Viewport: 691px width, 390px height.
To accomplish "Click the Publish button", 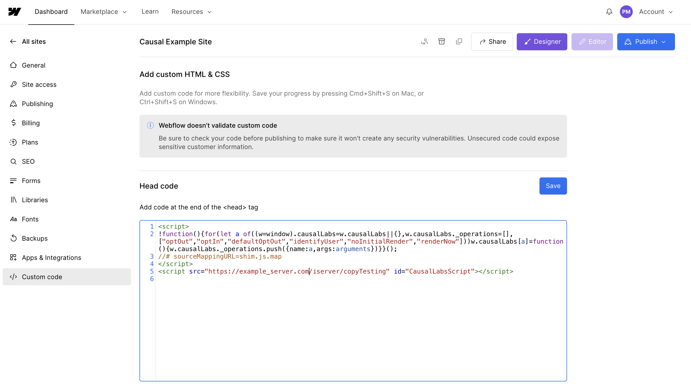I will [646, 42].
